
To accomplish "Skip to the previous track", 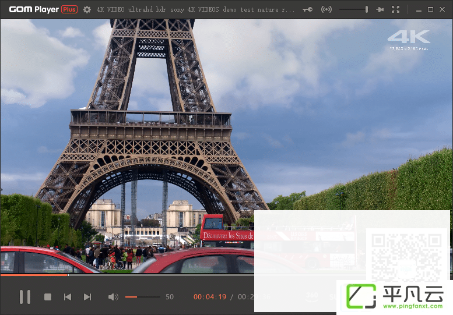I will click(67, 297).
